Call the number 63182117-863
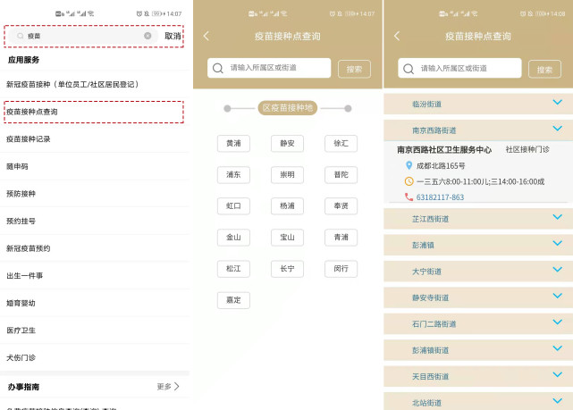 coord(440,197)
